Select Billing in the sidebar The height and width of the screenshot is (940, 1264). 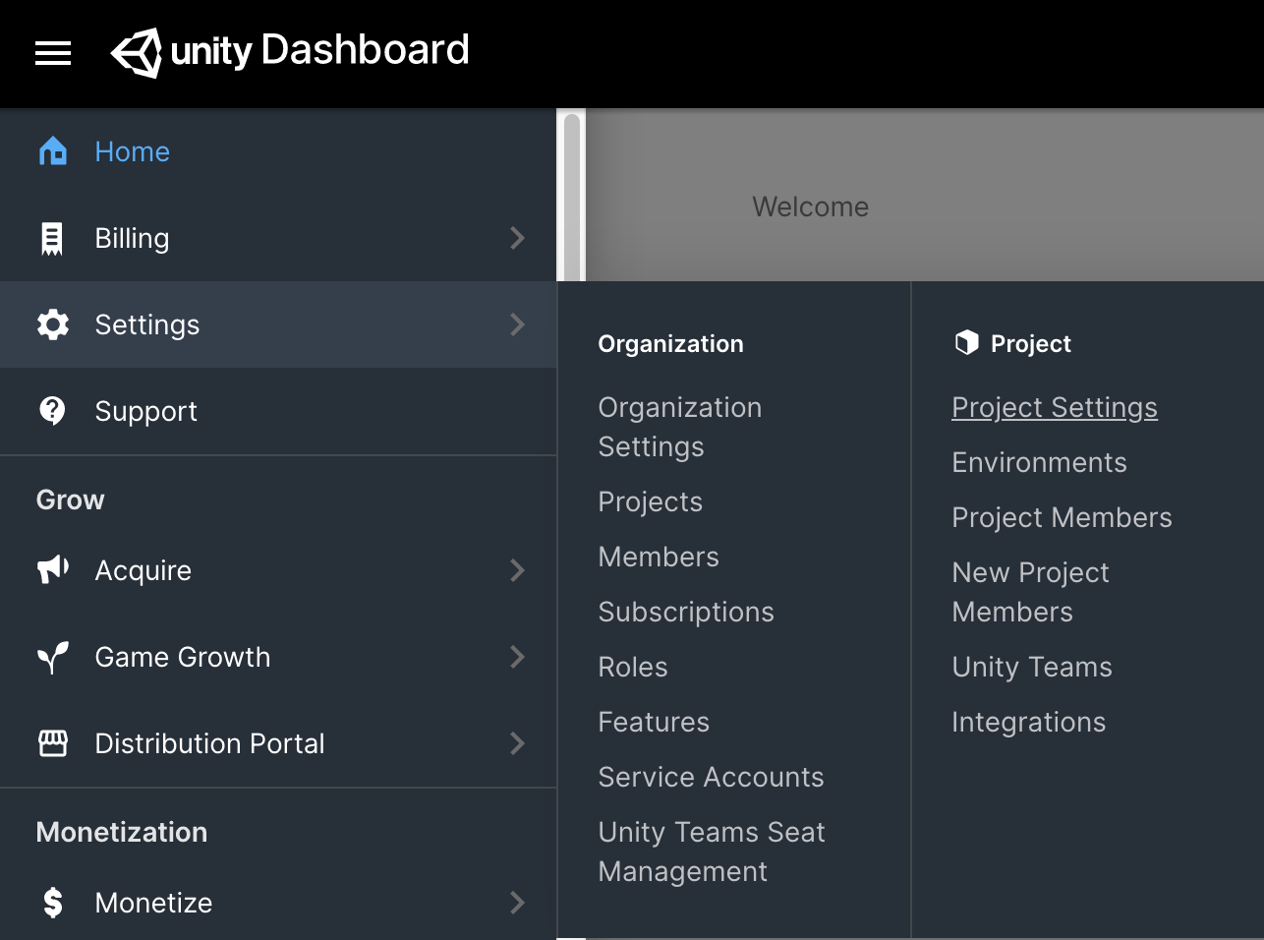(x=278, y=238)
